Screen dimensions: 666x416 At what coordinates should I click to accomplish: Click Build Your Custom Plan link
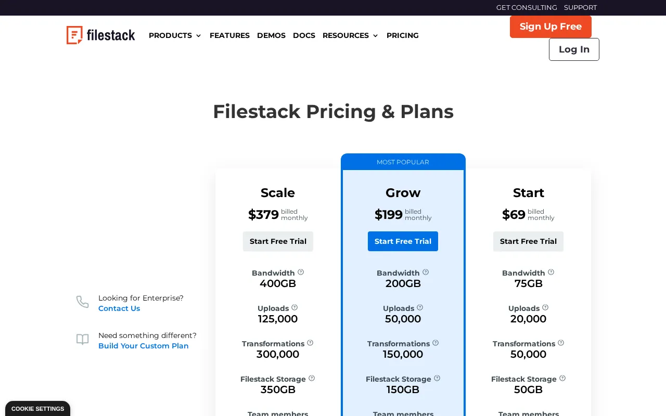pyautogui.click(x=144, y=346)
